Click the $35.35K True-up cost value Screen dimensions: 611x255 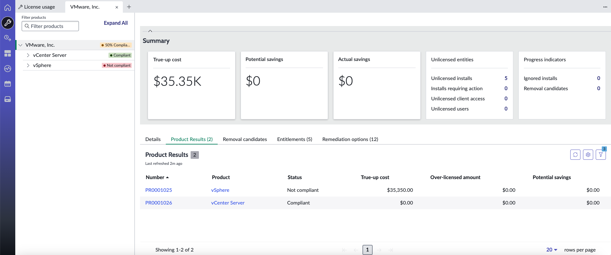click(177, 81)
